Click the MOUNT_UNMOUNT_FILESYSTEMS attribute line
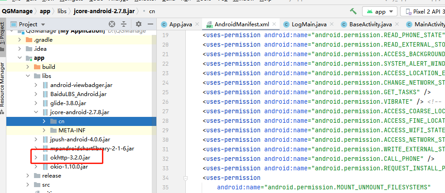The image size is (445, 193). click(324, 187)
